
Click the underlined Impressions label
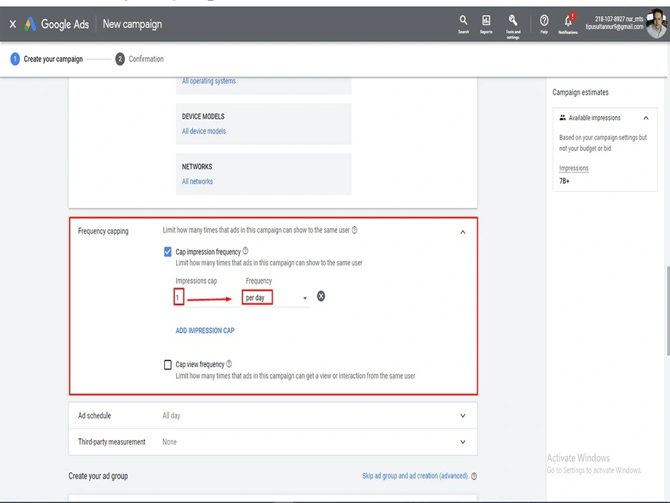coord(574,168)
